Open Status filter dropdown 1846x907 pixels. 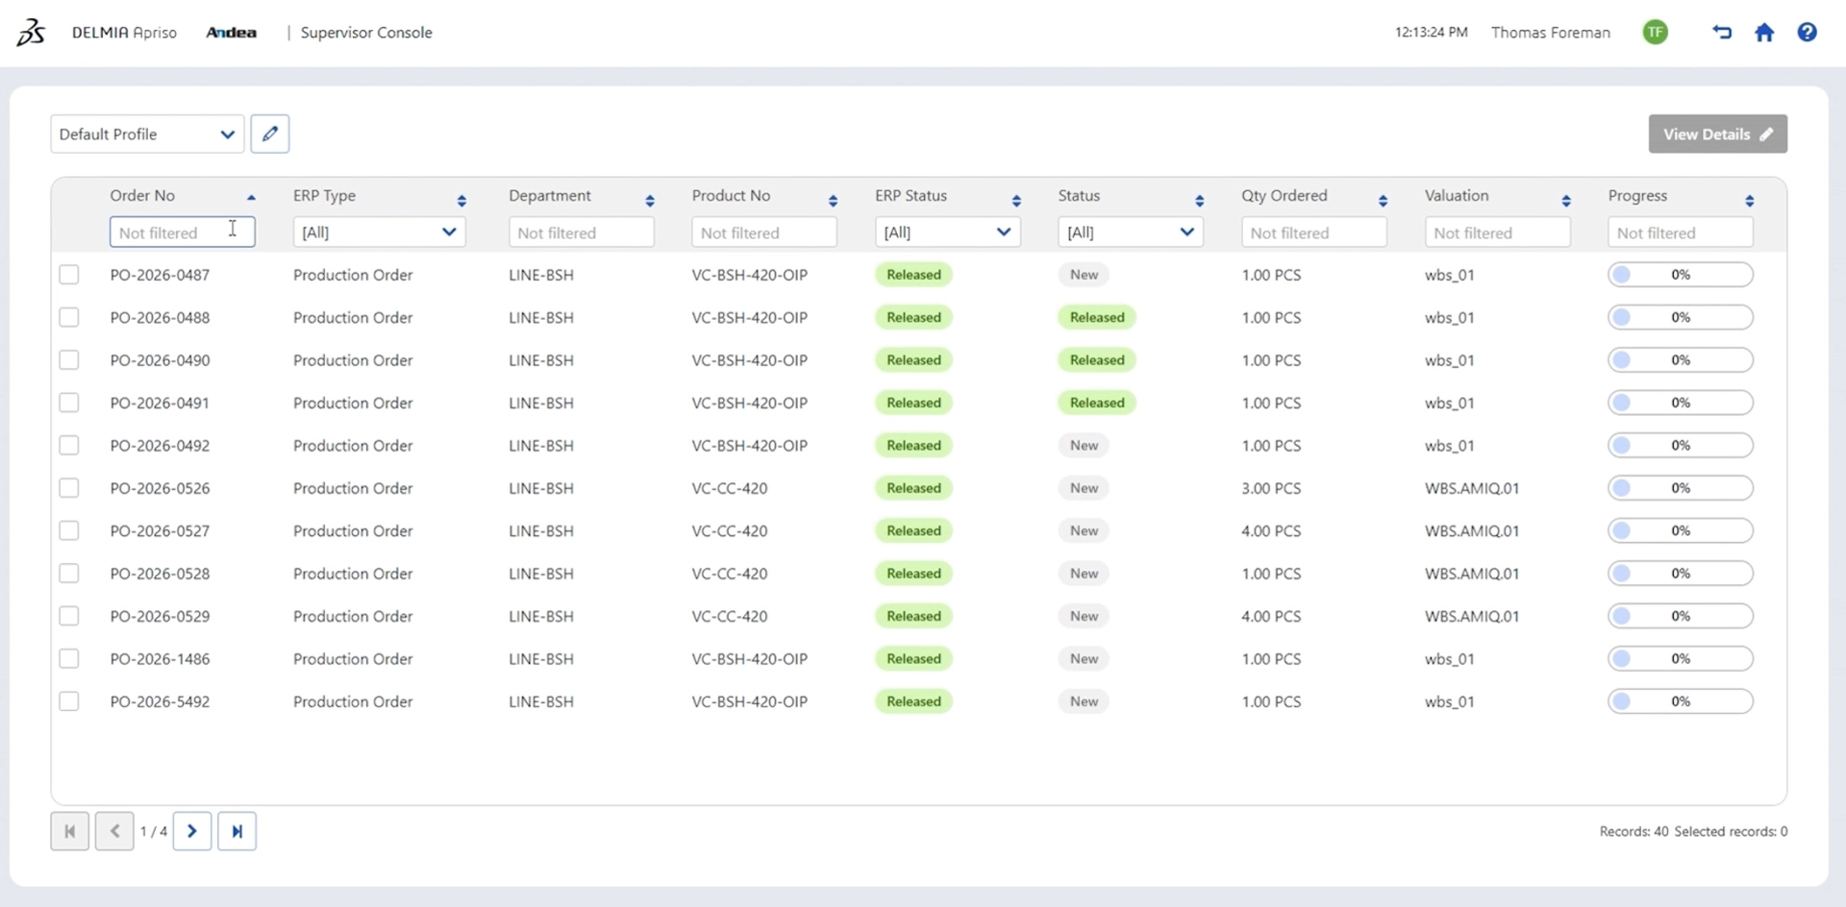pyautogui.click(x=1131, y=232)
